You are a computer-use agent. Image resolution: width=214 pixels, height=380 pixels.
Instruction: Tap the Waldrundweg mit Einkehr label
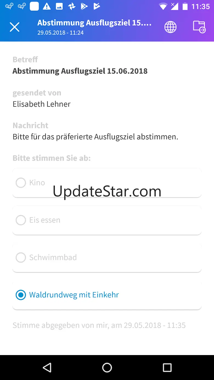[74, 295]
